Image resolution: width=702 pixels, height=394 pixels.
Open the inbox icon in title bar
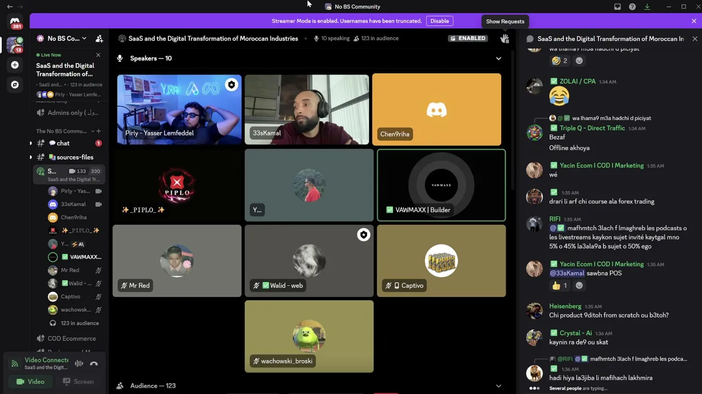(618, 7)
